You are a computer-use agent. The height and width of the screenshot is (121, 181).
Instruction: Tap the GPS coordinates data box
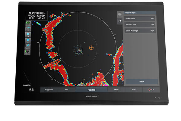pos(36,17)
